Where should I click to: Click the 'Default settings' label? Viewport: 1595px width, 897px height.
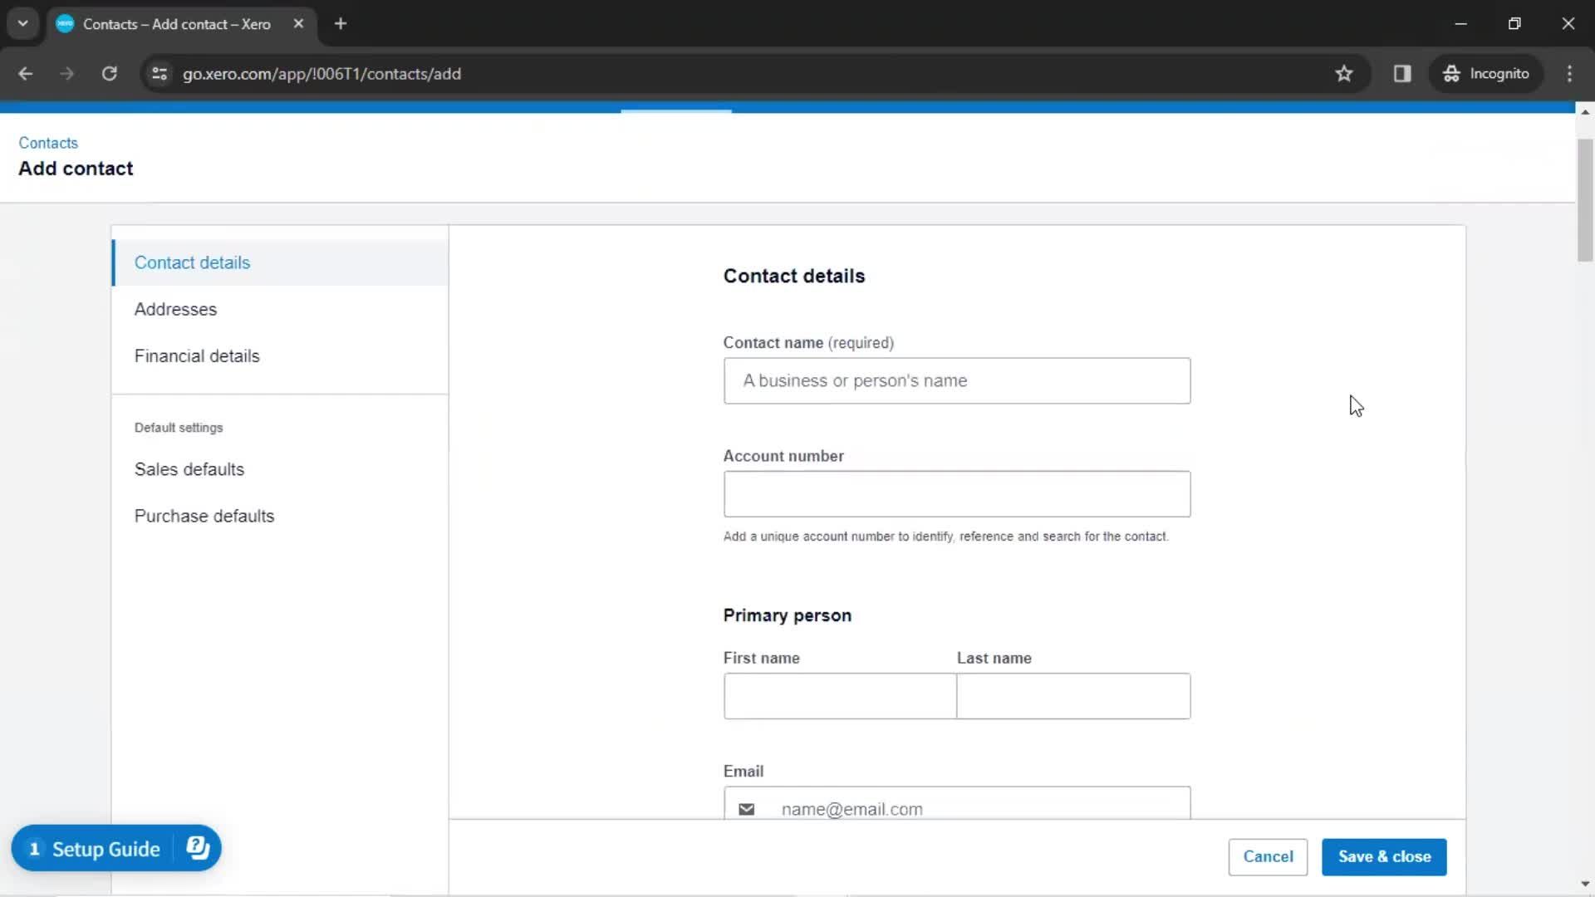179,428
